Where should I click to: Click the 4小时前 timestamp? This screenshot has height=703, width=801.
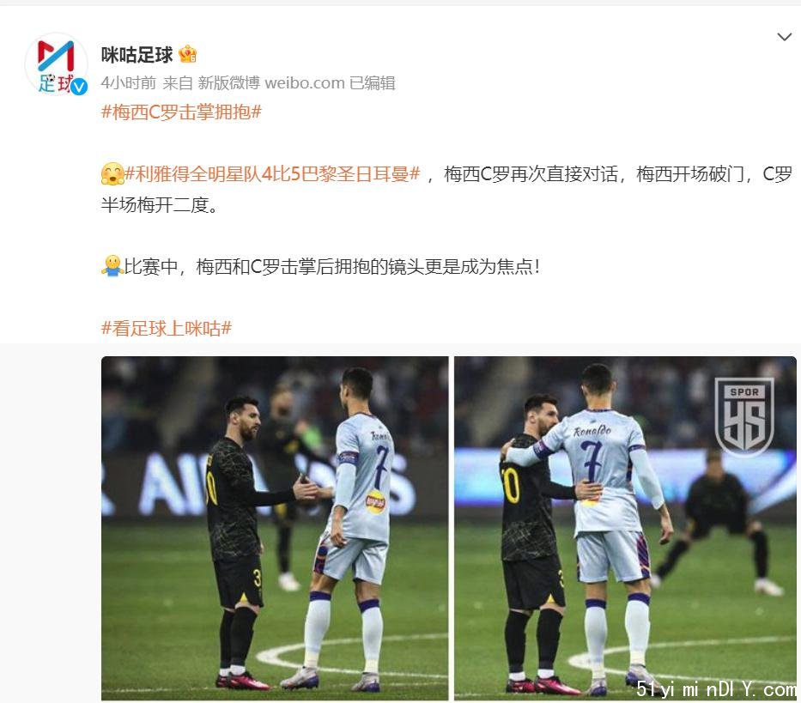coord(129,82)
